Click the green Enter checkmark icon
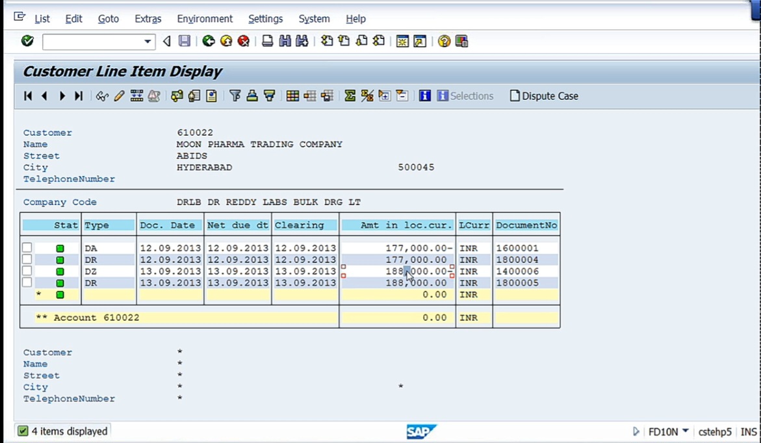Image resolution: width=761 pixels, height=443 pixels. coord(27,41)
